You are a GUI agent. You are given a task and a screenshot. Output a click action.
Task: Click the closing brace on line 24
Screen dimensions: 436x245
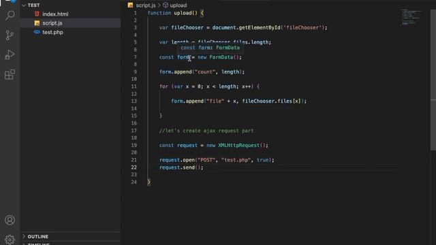(x=149, y=182)
